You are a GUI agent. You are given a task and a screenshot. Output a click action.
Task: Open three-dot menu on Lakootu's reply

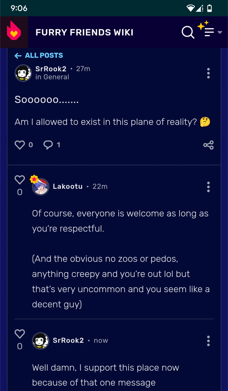coord(208,187)
